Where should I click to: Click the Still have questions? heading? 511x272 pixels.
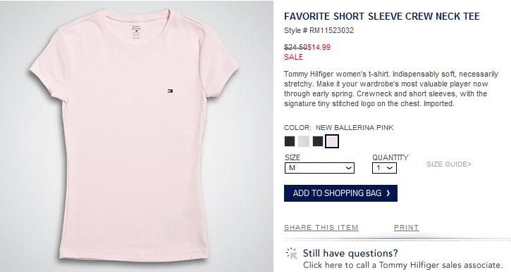click(x=350, y=253)
